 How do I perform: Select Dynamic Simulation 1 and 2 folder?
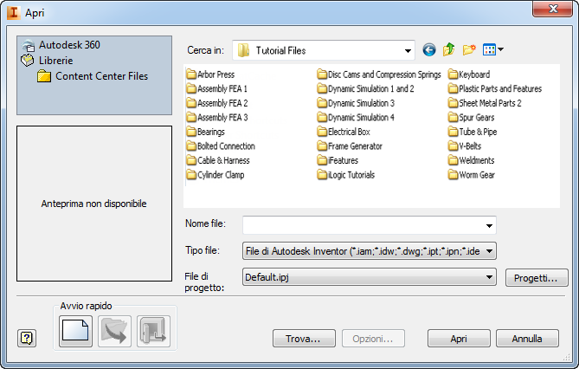coord(365,88)
